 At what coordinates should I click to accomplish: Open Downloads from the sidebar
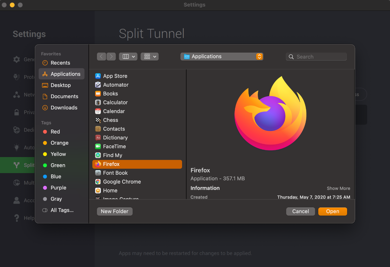[x=64, y=108]
